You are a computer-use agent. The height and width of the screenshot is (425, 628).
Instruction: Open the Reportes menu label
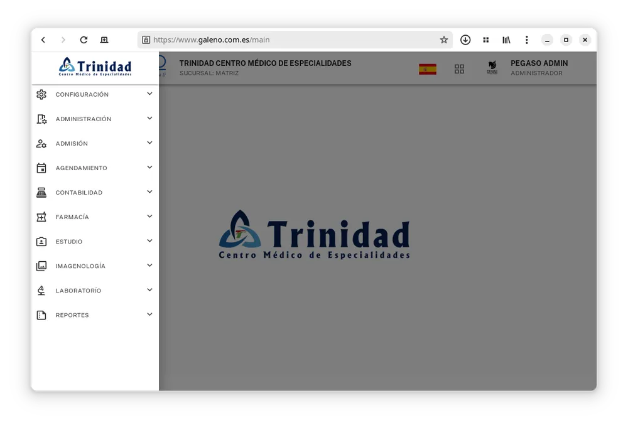(72, 315)
